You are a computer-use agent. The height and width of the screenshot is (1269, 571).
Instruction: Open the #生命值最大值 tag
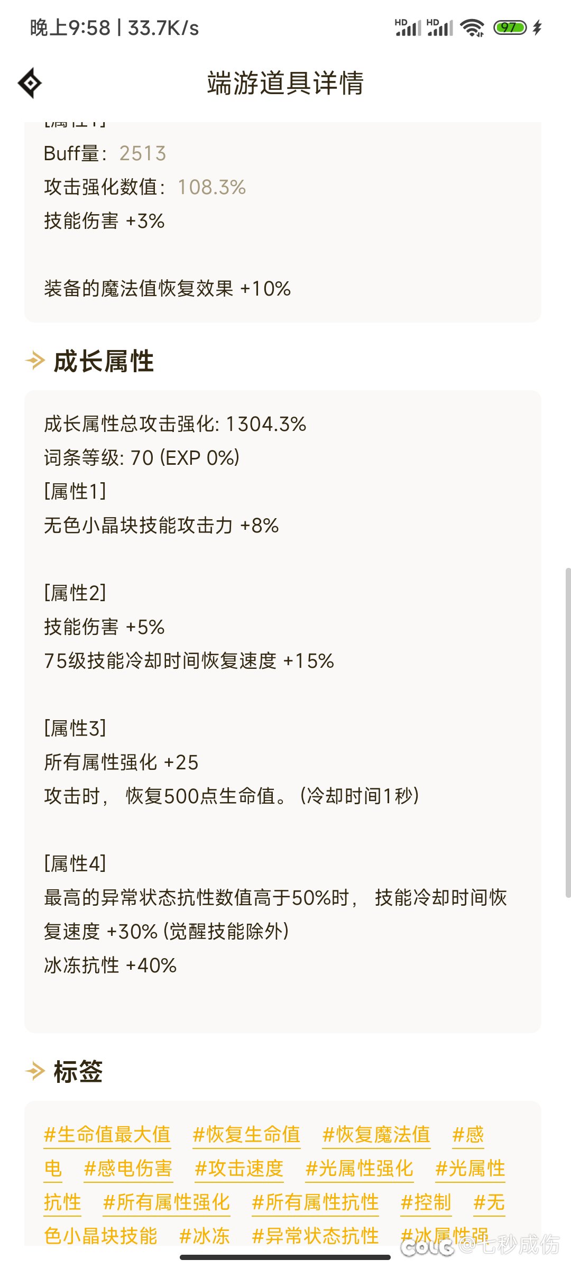107,1135
